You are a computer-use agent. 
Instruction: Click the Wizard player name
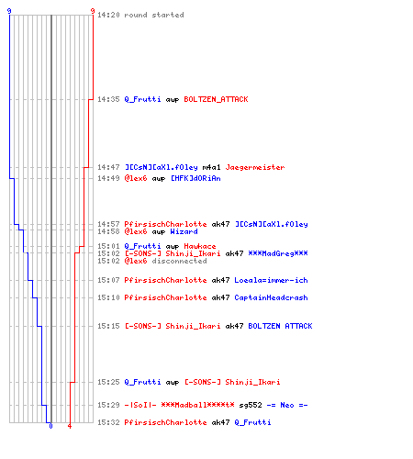click(x=184, y=231)
